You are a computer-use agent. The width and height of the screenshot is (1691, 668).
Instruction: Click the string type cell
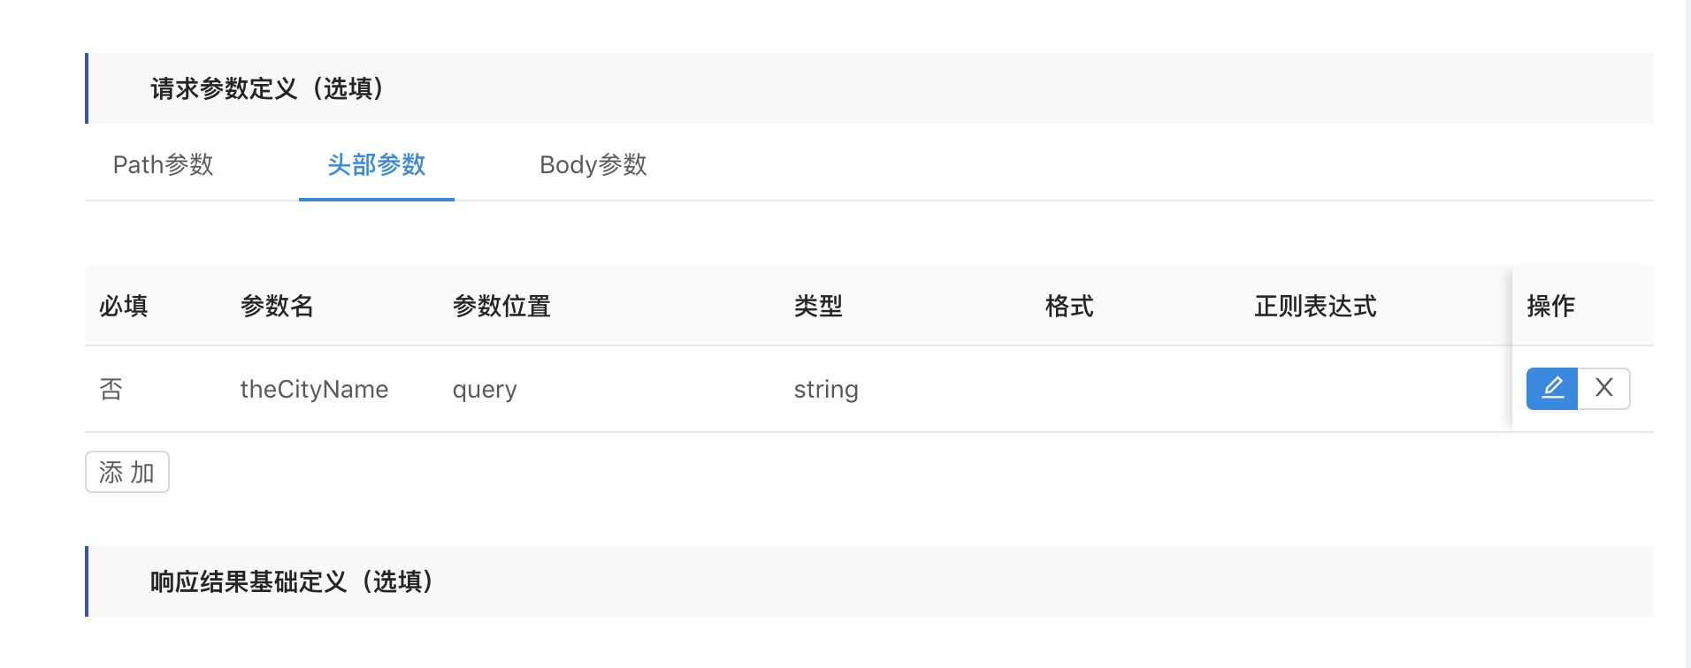826,390
